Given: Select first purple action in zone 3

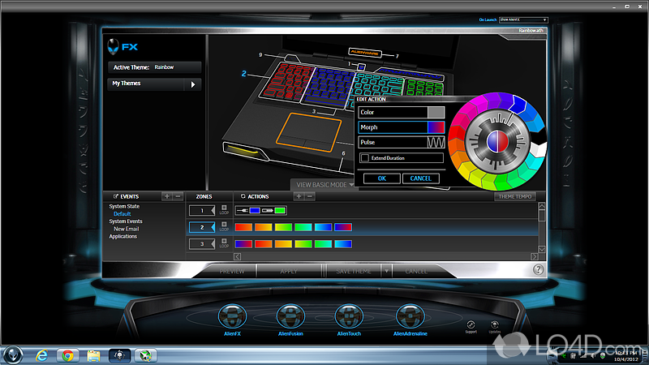Looking at the screenshot, I should pyautogui.click(x=243, y=244).
